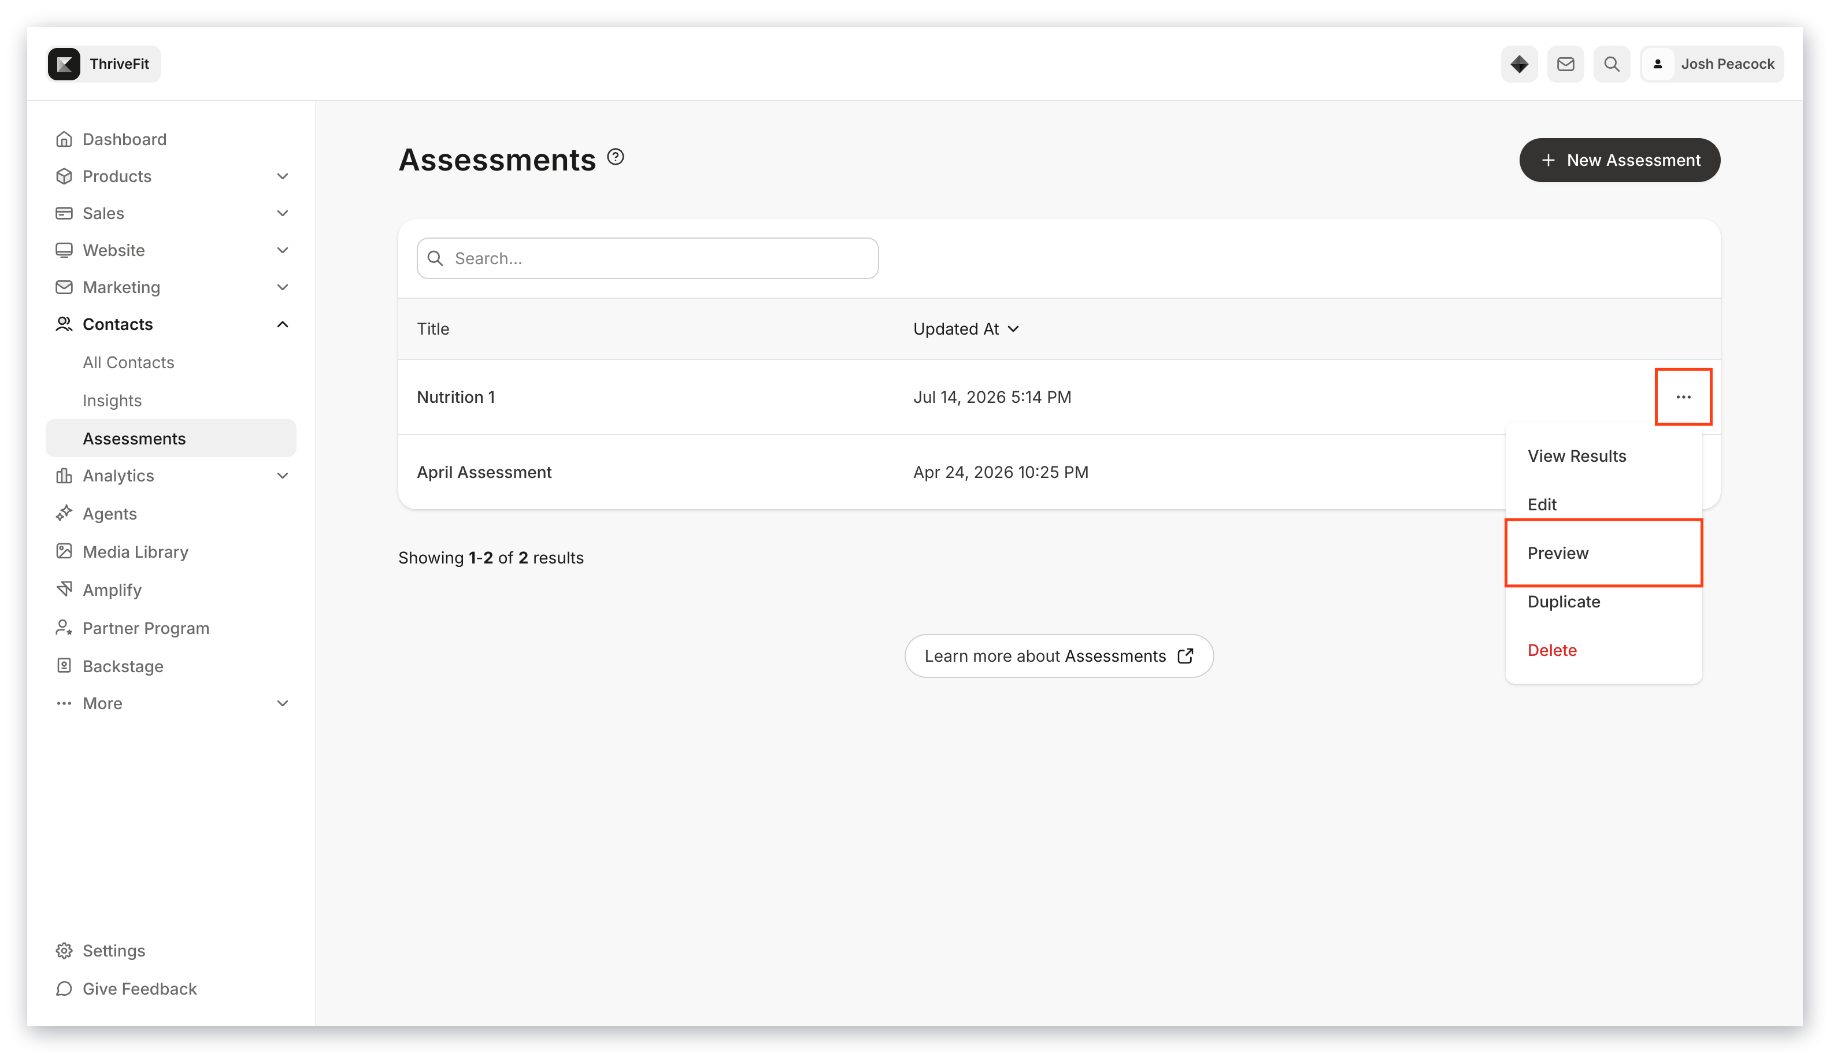
Task: Click the external-link icon on Learn more
Action: tap(1185, 655)
